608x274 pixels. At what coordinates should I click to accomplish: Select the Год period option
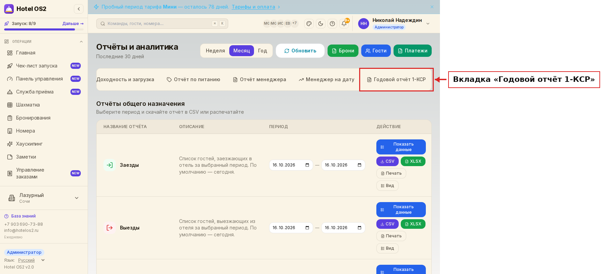click(262, 51)
